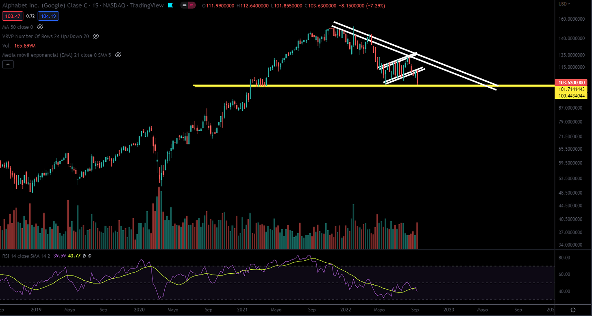Click the pink wavy indicator pill icon
The width and height of the screenshot is (592, 316).
point(192,6)
